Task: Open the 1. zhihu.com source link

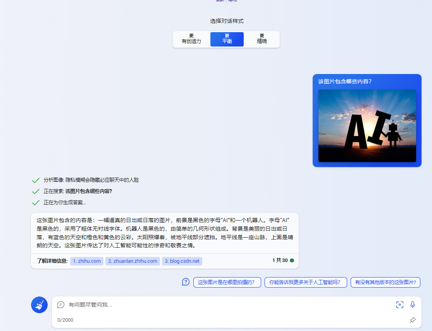Action: point(87,261)
